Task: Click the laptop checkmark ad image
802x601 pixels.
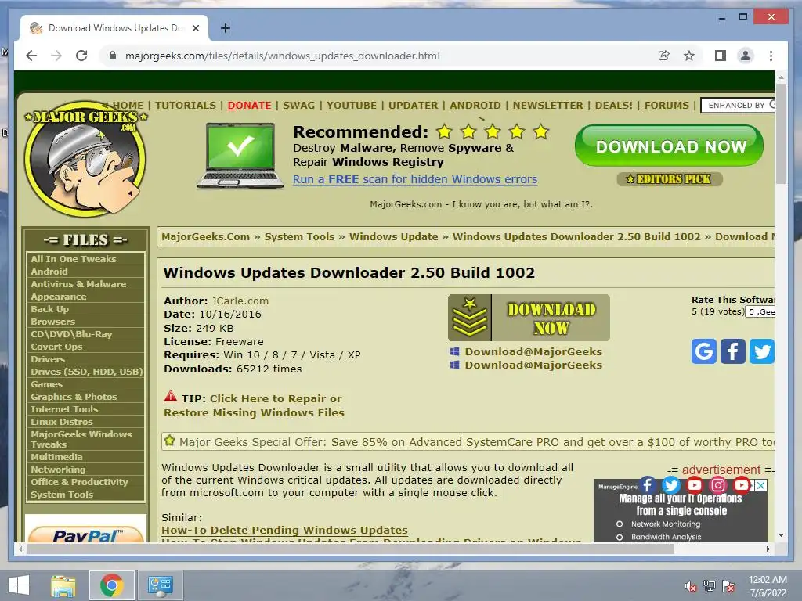Action: tap(240, 156)
